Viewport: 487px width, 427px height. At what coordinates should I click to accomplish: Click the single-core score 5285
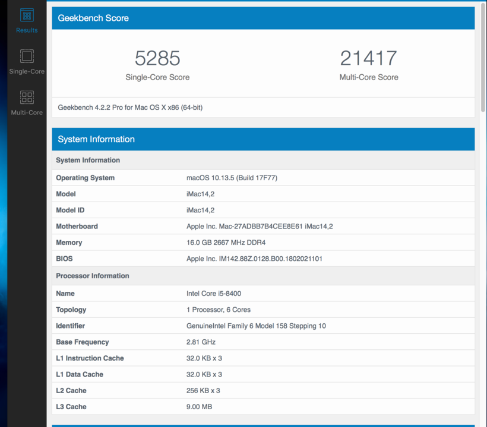tap(157, 58)
